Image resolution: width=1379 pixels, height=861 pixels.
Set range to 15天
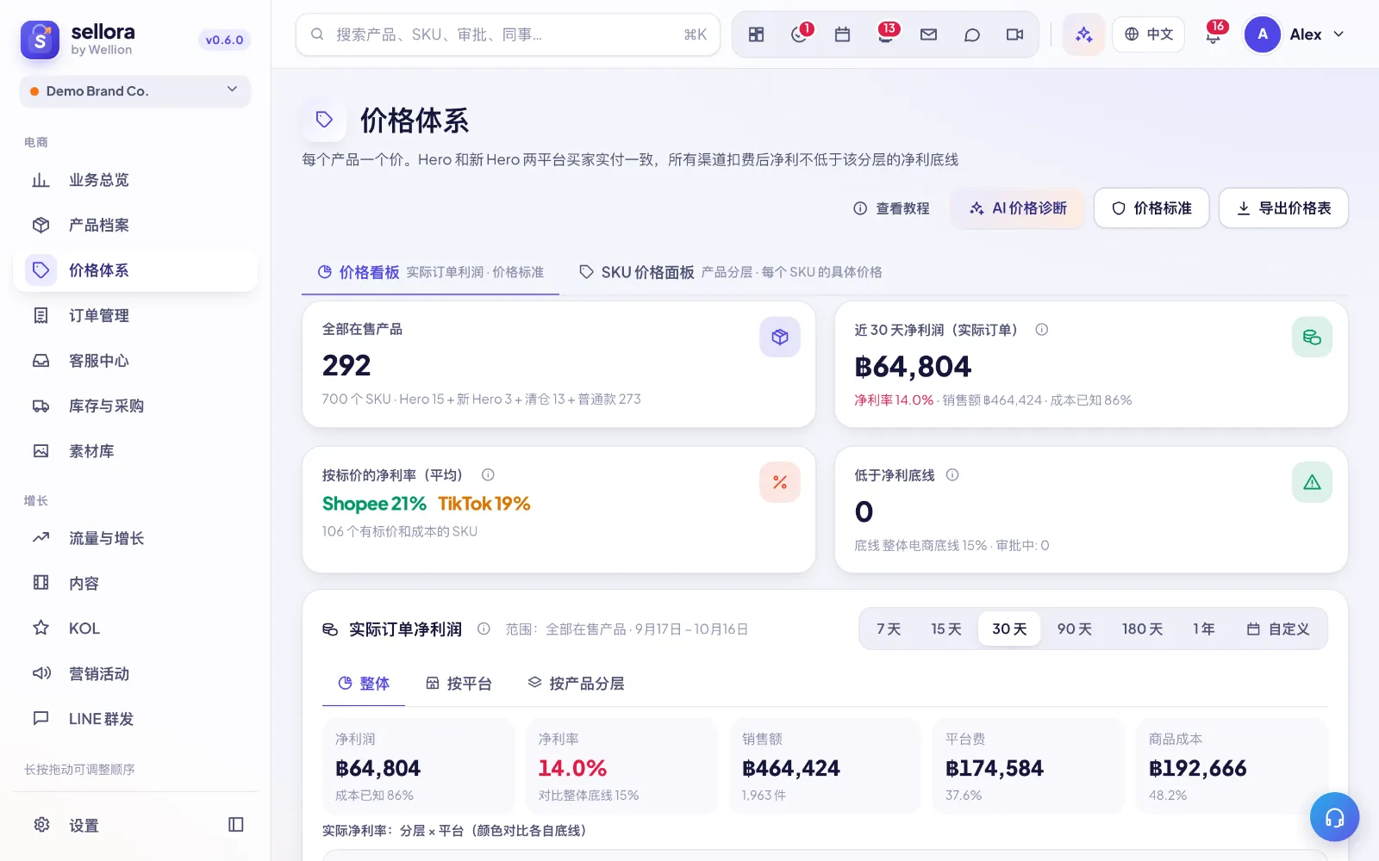pyautogui.click(x=946, y=629)
